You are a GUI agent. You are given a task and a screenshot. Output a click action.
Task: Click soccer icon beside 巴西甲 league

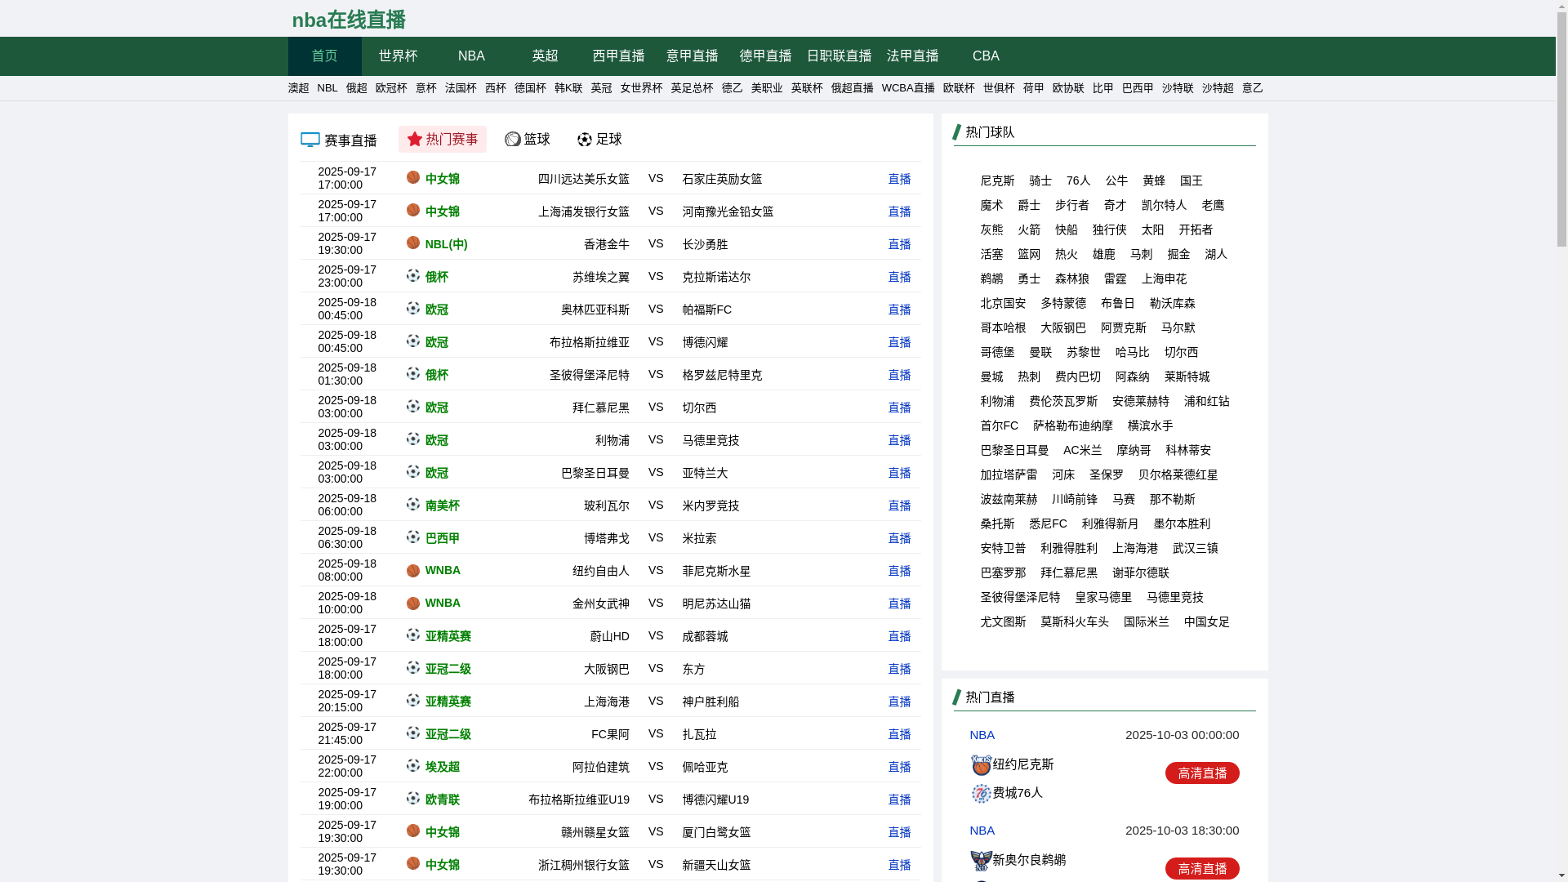click(413, 537)
